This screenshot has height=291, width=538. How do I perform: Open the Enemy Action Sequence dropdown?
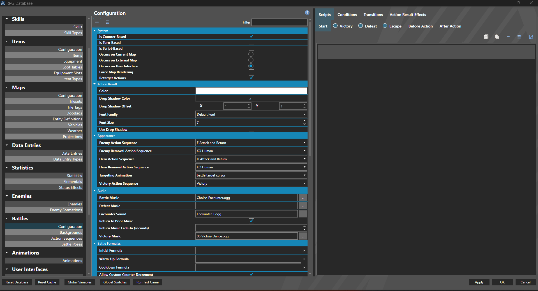coord(304,143)
